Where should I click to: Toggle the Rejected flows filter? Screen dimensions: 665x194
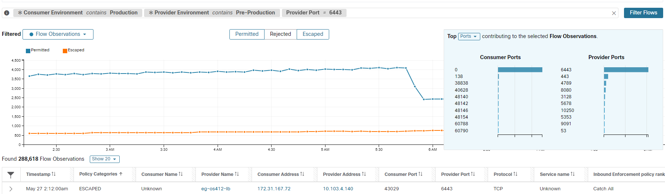click(x=280, y=34)
